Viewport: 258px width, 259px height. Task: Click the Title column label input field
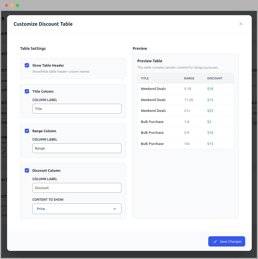click(77, 109)
